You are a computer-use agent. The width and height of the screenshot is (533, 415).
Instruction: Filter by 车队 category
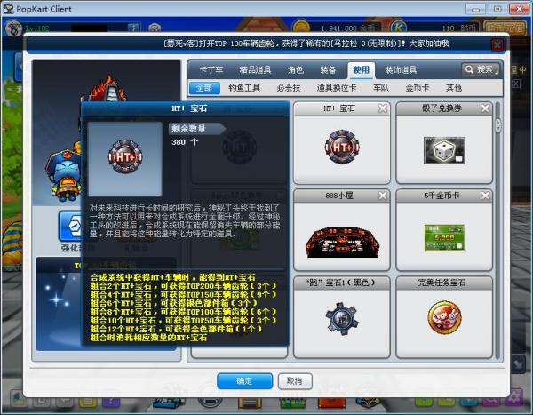coord(381,88)
